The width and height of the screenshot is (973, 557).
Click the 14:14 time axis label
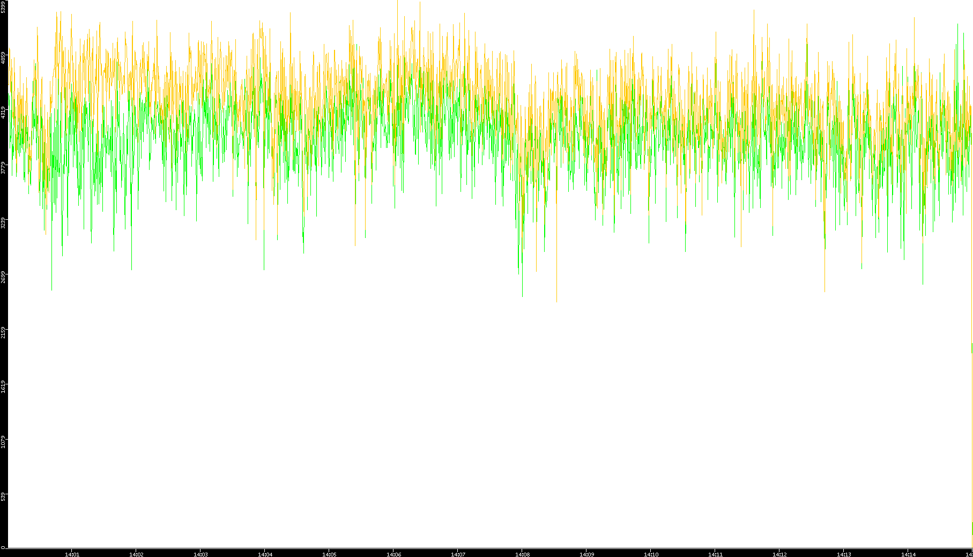[x=909, y=554]
